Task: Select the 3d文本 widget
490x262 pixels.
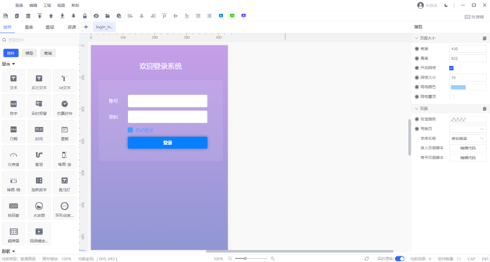Action: coord(64,81)
